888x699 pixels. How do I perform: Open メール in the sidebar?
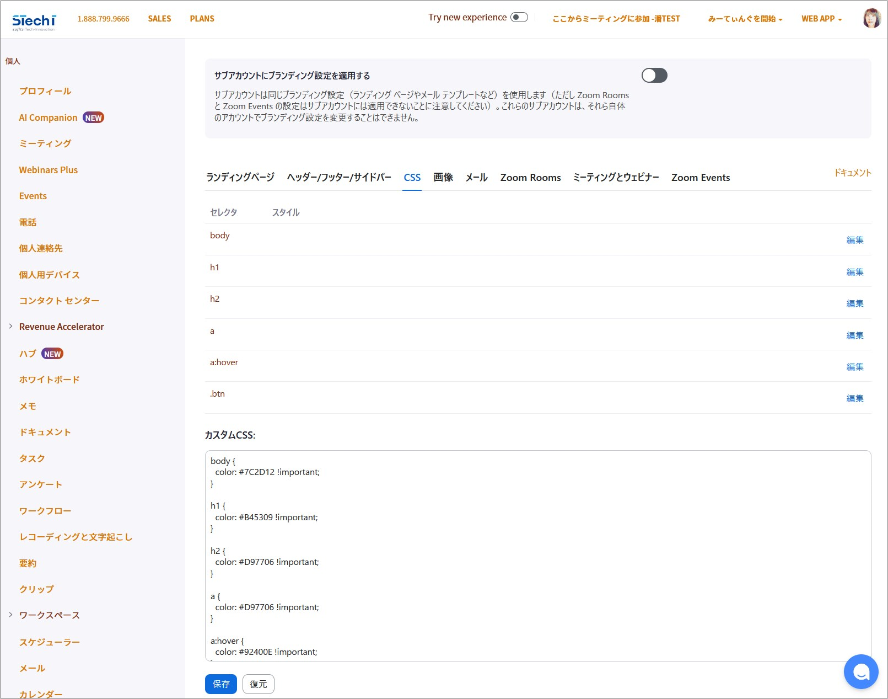[32, 668]
